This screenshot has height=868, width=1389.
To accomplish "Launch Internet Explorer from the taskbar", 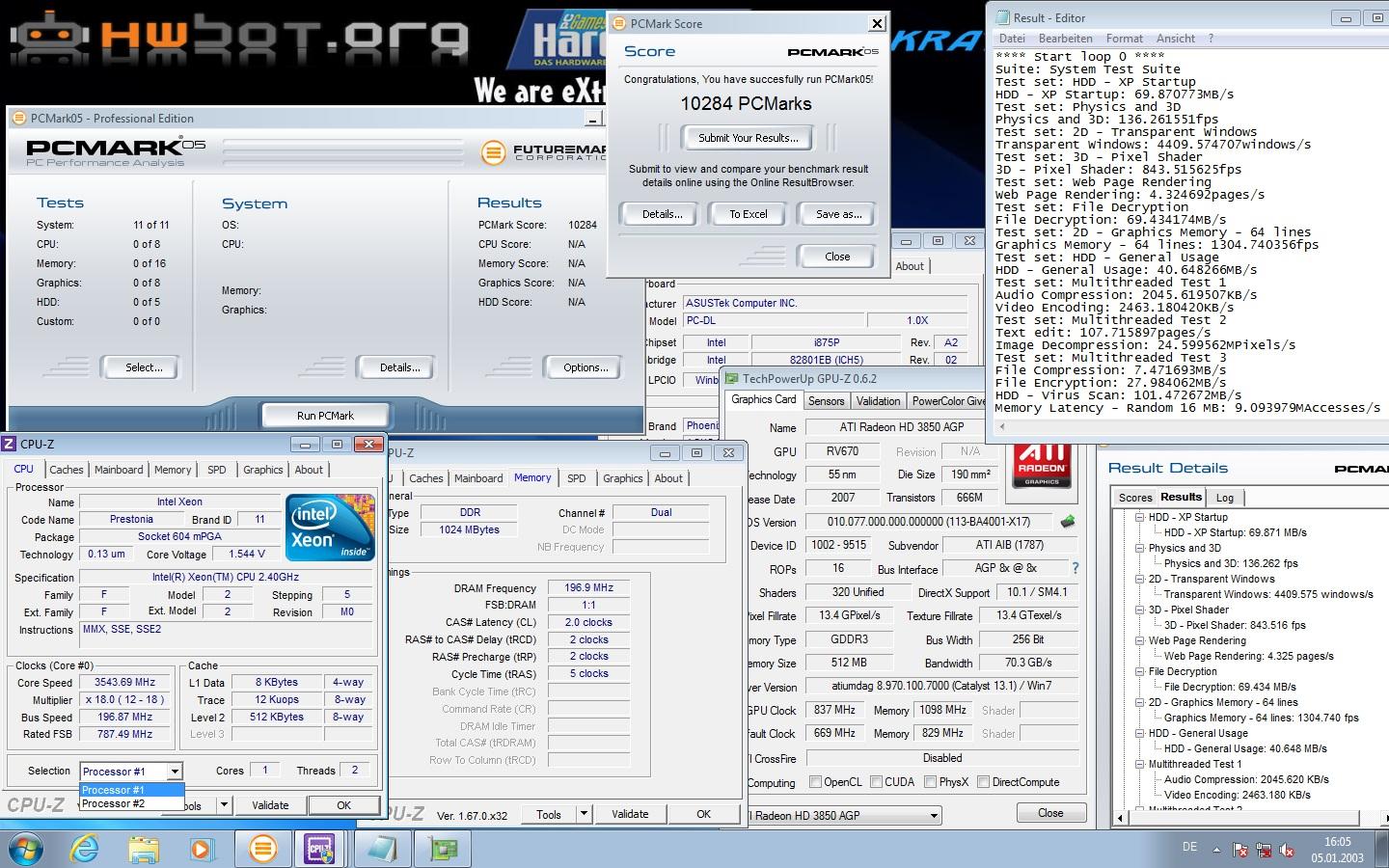I will (x=85, y=850).
